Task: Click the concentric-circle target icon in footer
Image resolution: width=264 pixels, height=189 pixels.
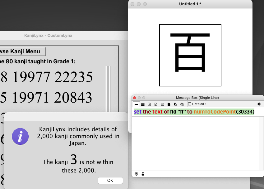Action: tap(137, 174)
